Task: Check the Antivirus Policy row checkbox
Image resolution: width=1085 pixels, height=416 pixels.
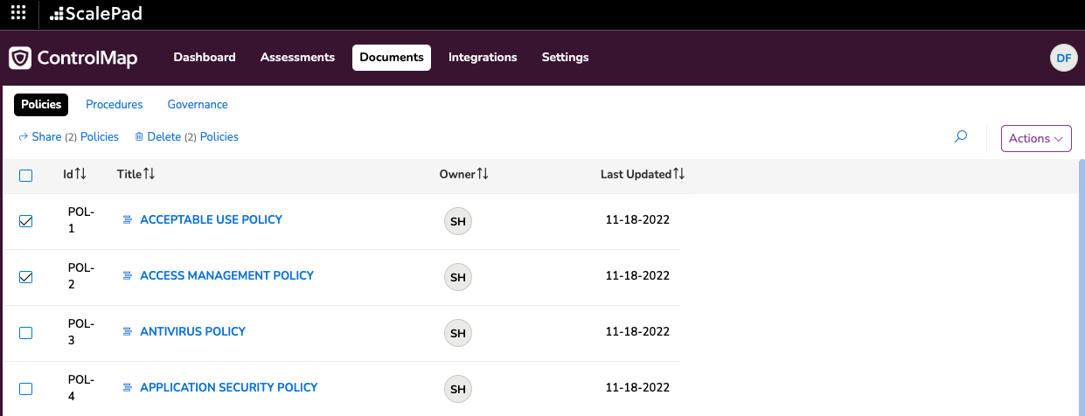Action: click(26, 333)
